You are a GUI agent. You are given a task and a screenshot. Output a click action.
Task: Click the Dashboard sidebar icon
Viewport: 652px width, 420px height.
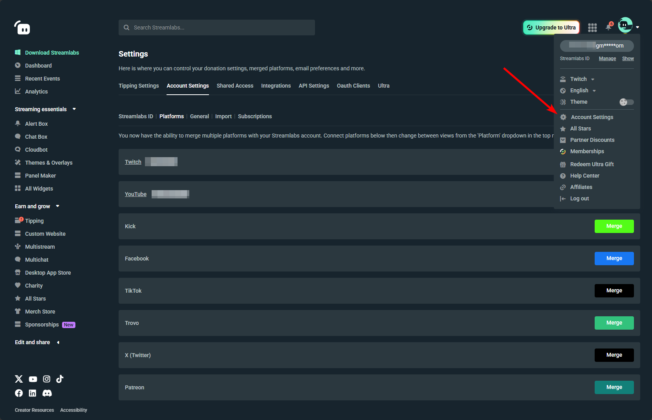pos(18,65)
